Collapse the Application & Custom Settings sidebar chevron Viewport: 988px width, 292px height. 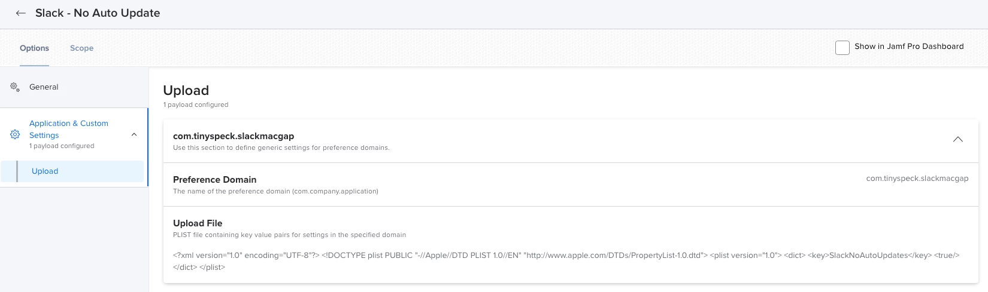[134, 134]
